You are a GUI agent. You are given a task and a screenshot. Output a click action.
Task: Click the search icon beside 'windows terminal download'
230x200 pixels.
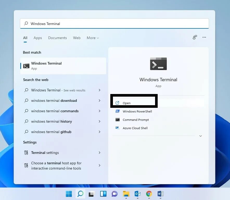tap(26, 101)
